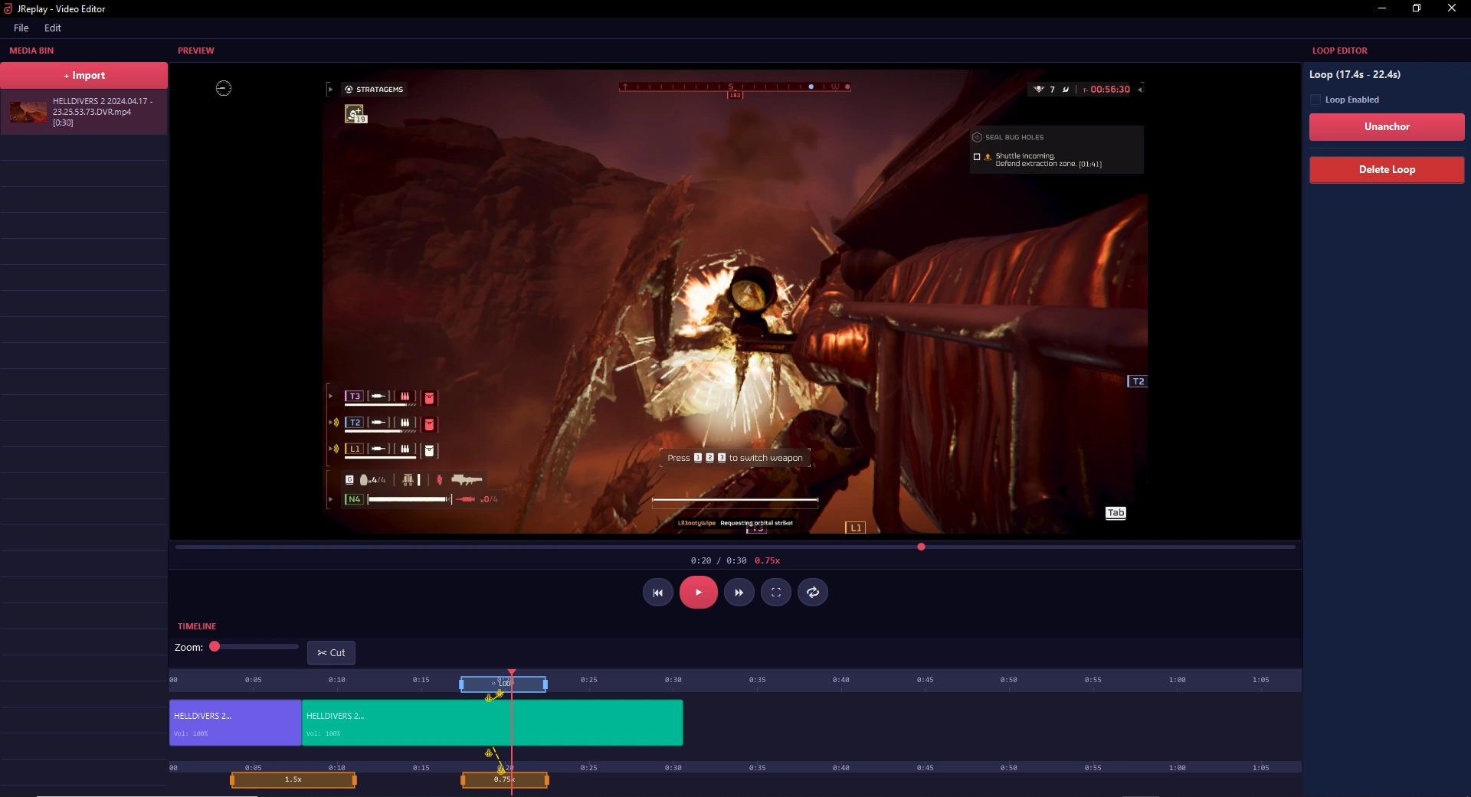Select the 1.5x speed segment
Image resolution: width=1471 pixels, height=797 pixels.
click(x=293, y=779)
